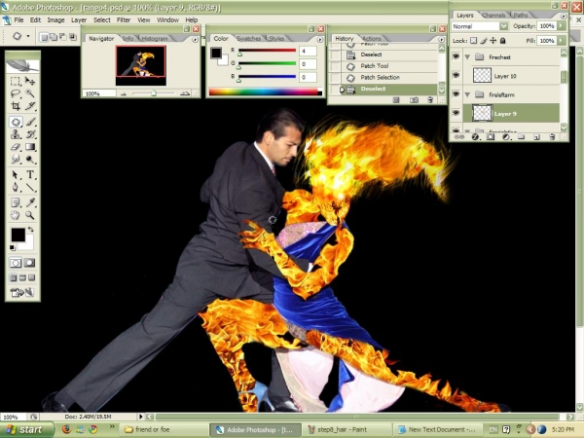Delete current state in History panel
The height and width of the screenshot is (438, 584).
(430, 100)
